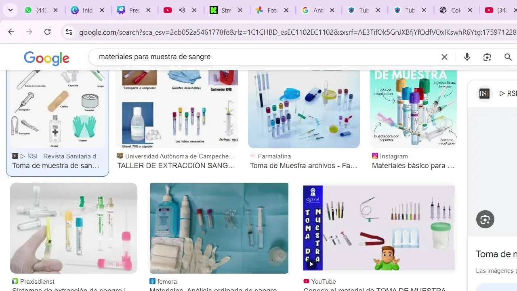The width and height of the screenshot is (517, 291).
Task: Open Praxisdienst blood collection image
Action: point(74,228)
